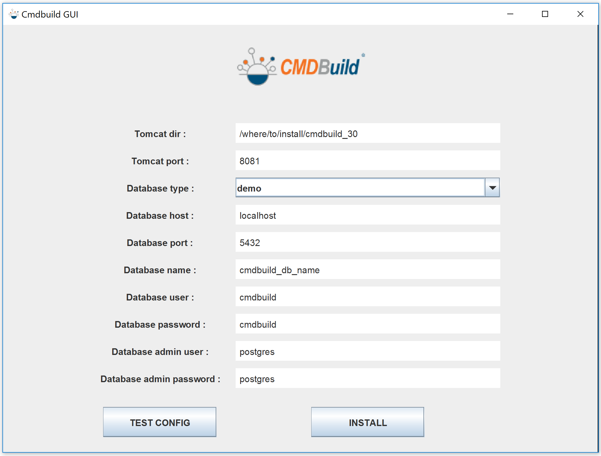Close the Cmdbuild GUI window
601x456 pixels.
tap(580, 14)
